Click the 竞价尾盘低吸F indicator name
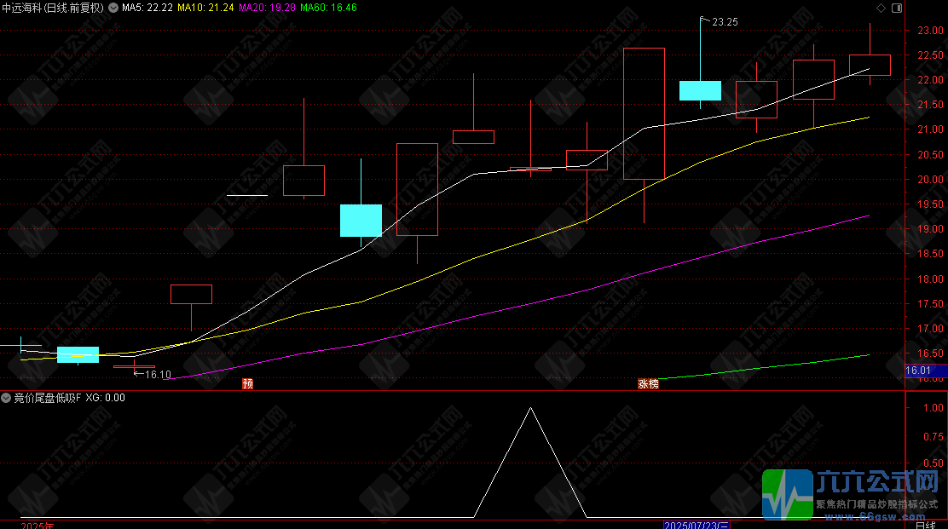The height and width of the screenshot is (529, 948). pos(47,397)
